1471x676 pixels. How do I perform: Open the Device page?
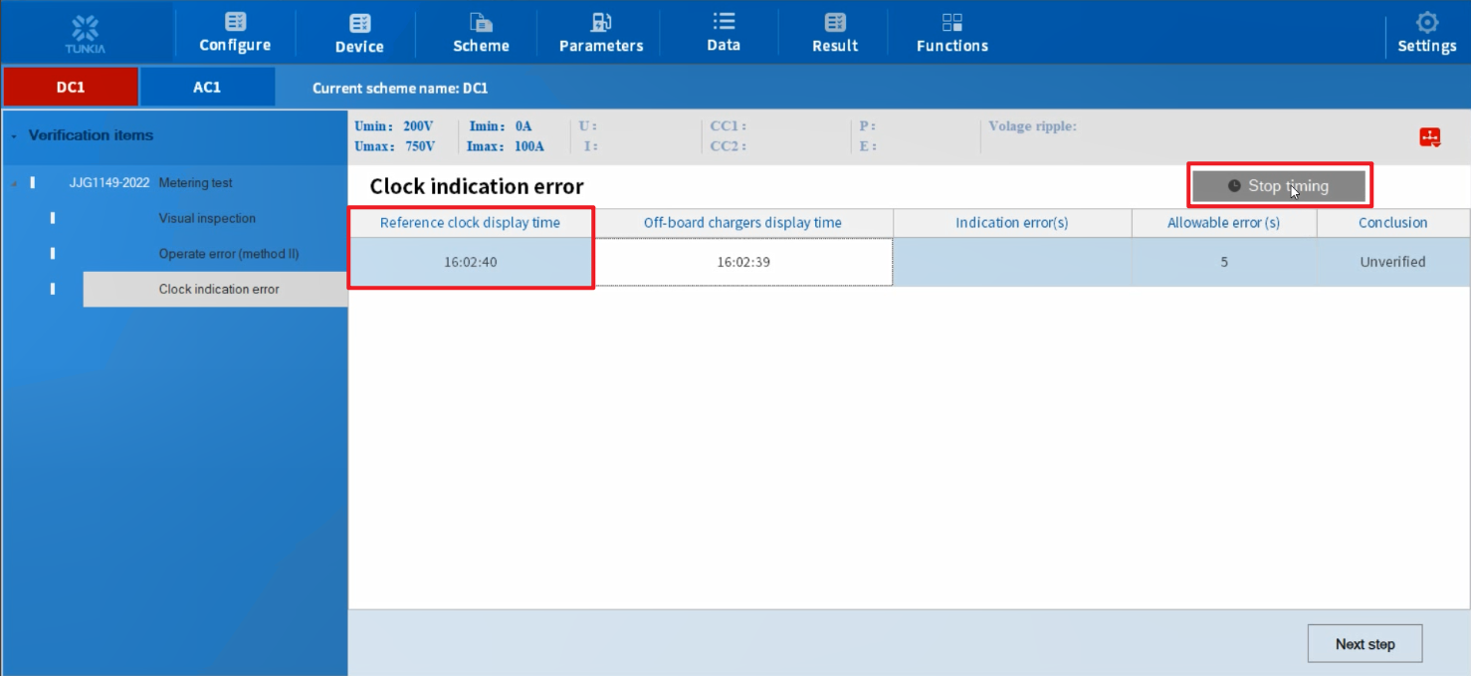[359, 33]
